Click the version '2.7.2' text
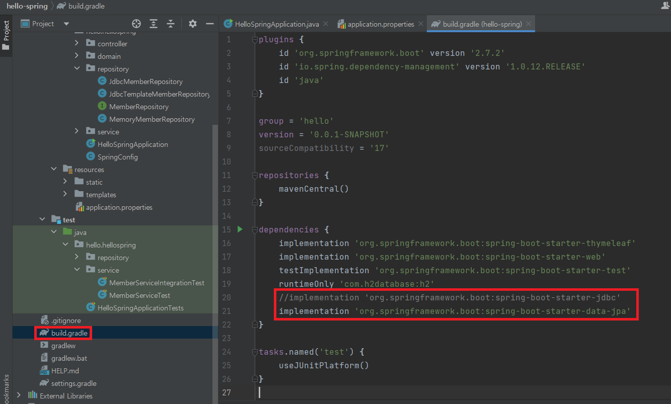This screenshot has height=404, width=671. point(487,53)
